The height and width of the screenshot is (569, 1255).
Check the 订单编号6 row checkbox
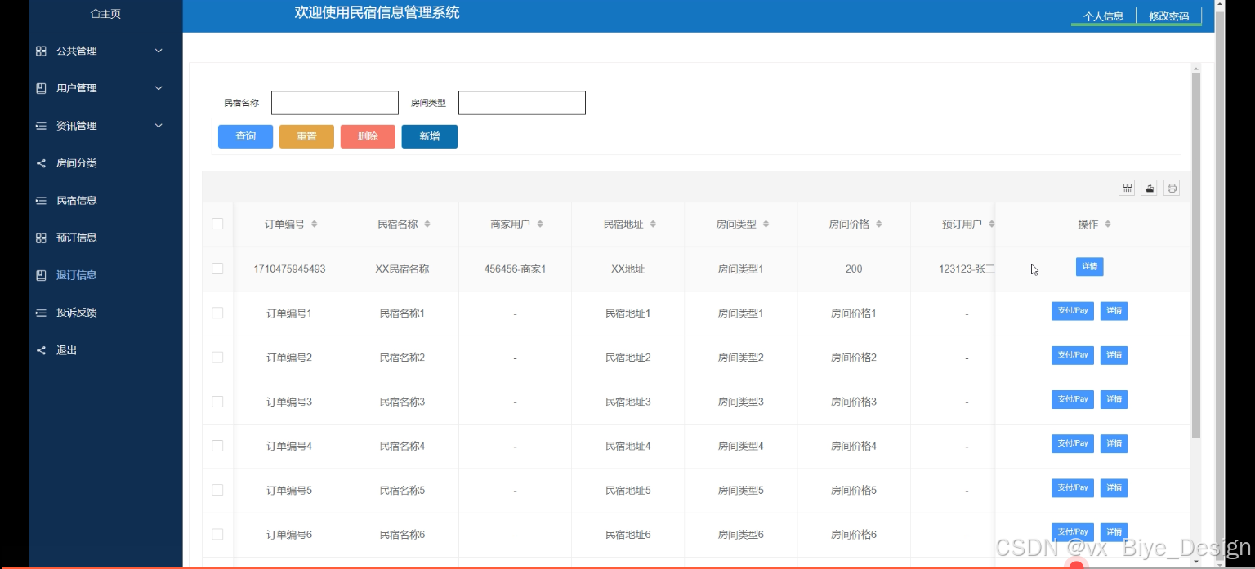217,534
